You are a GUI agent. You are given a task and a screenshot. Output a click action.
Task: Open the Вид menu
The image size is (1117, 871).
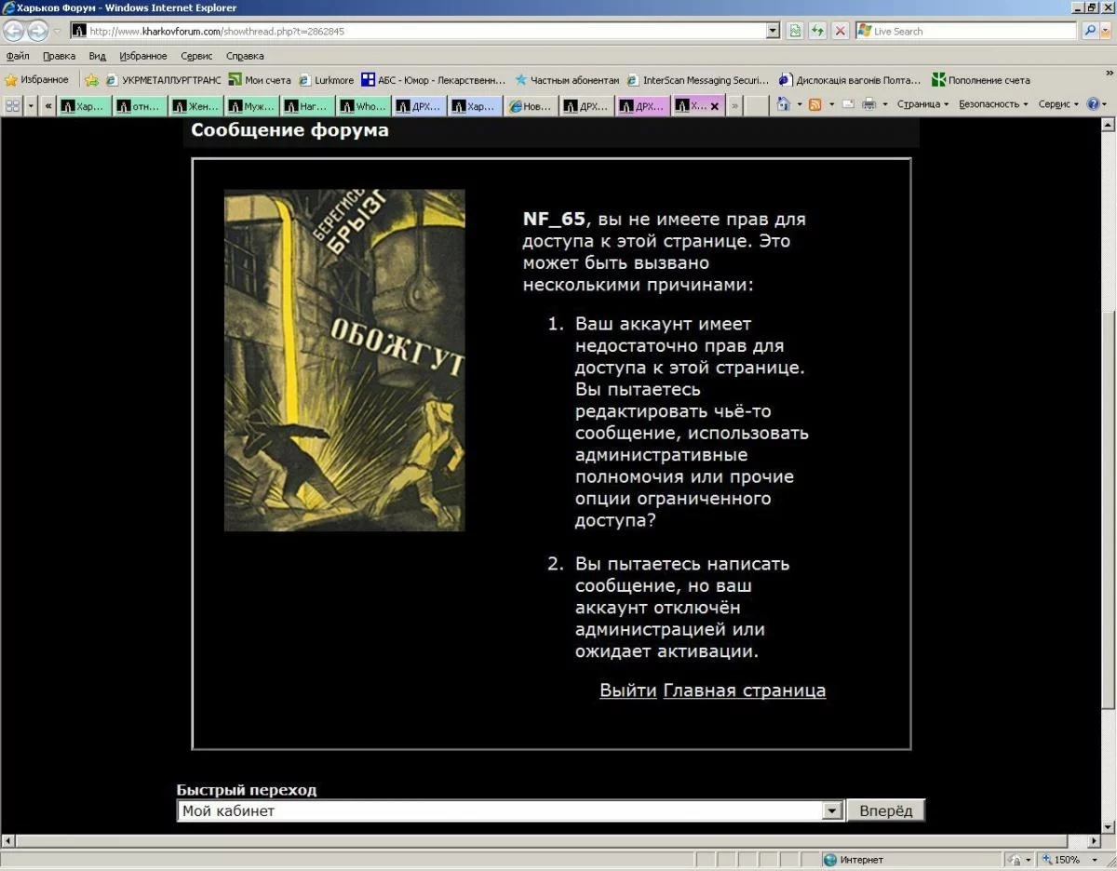coord(97,56)
